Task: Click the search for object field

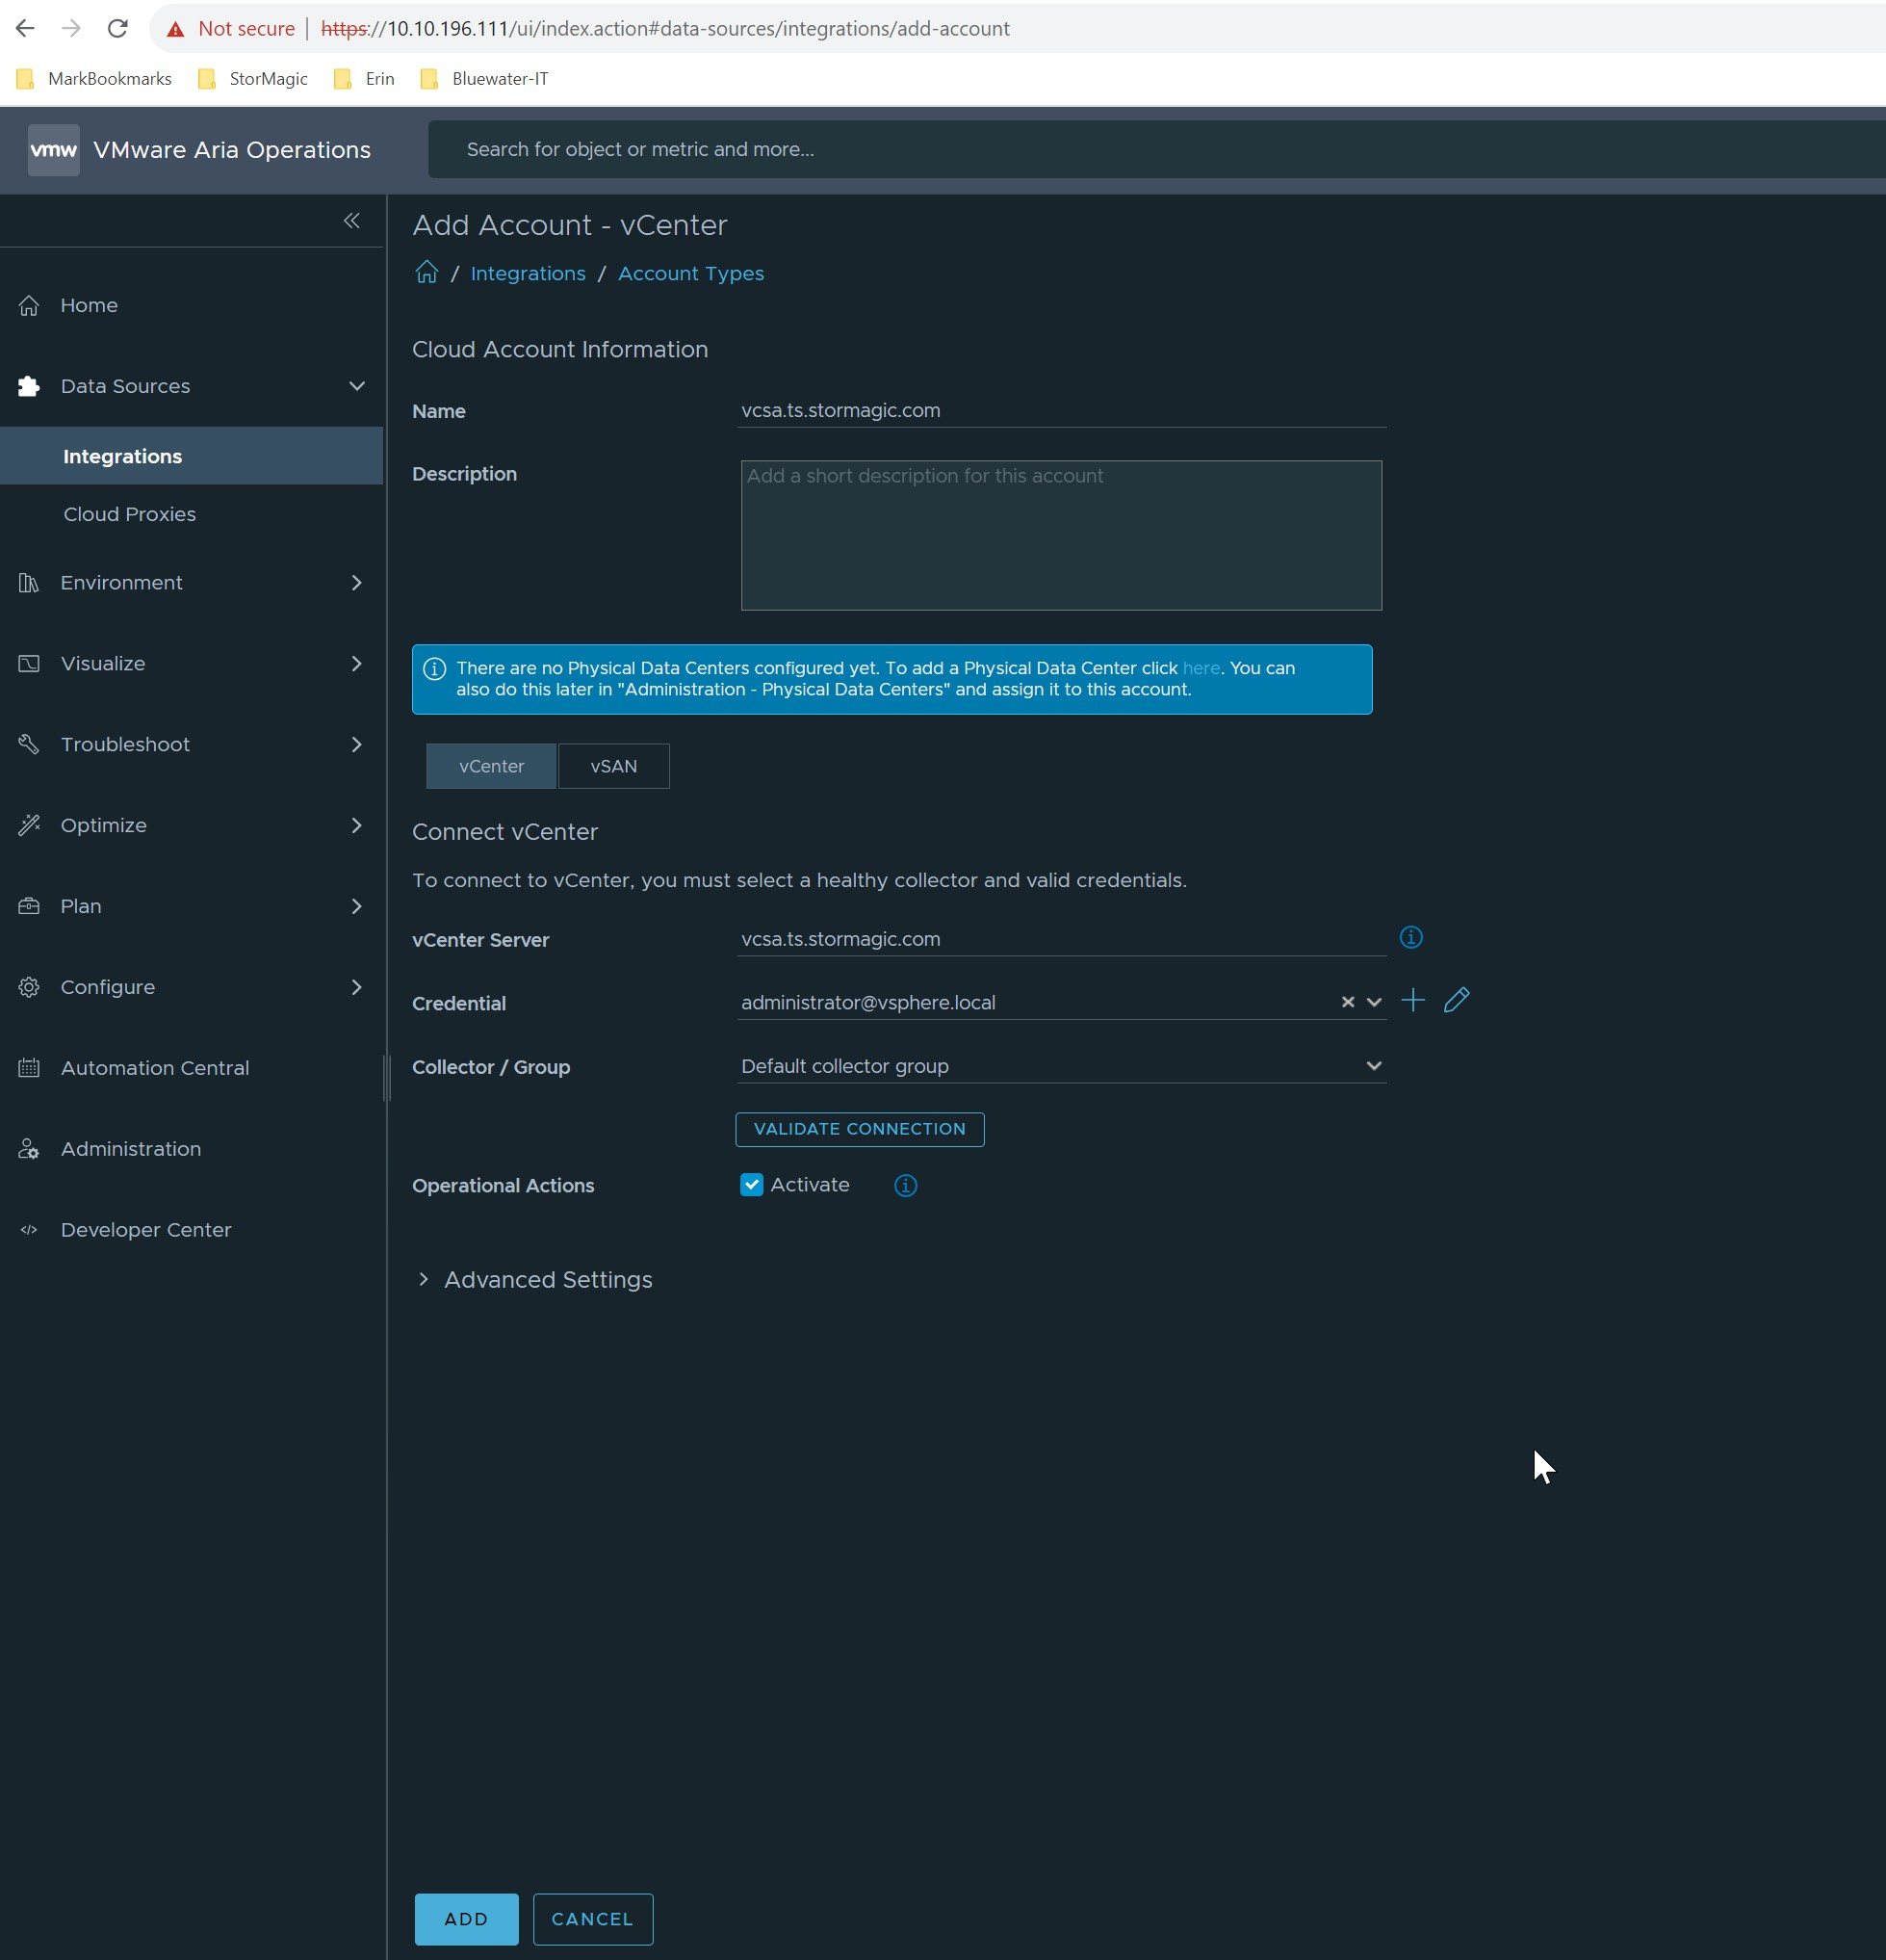Action: pos(1156,149)
